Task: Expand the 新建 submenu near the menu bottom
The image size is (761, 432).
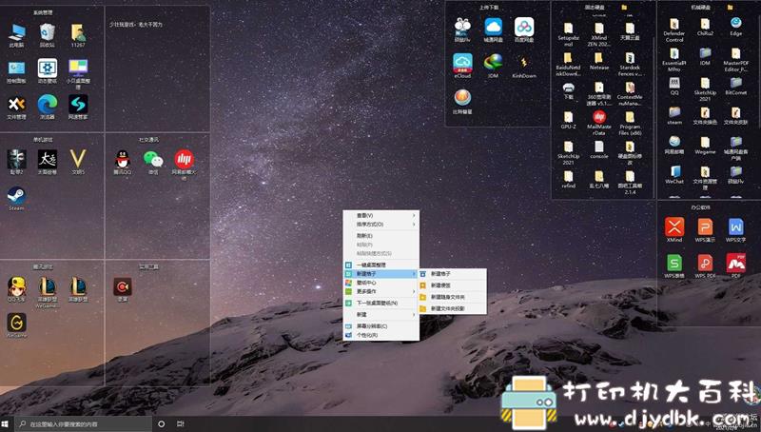Action: [x=381, y=315]
